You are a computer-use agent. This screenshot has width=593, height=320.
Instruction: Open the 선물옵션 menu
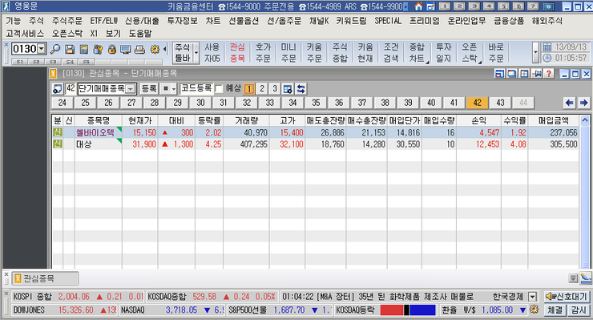pos(244,21)
